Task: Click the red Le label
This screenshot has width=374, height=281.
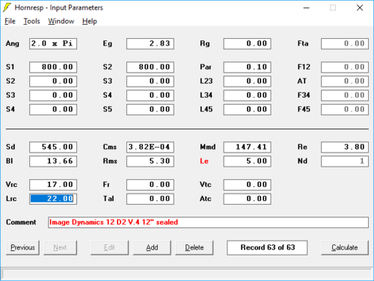Action: (204, 161)
